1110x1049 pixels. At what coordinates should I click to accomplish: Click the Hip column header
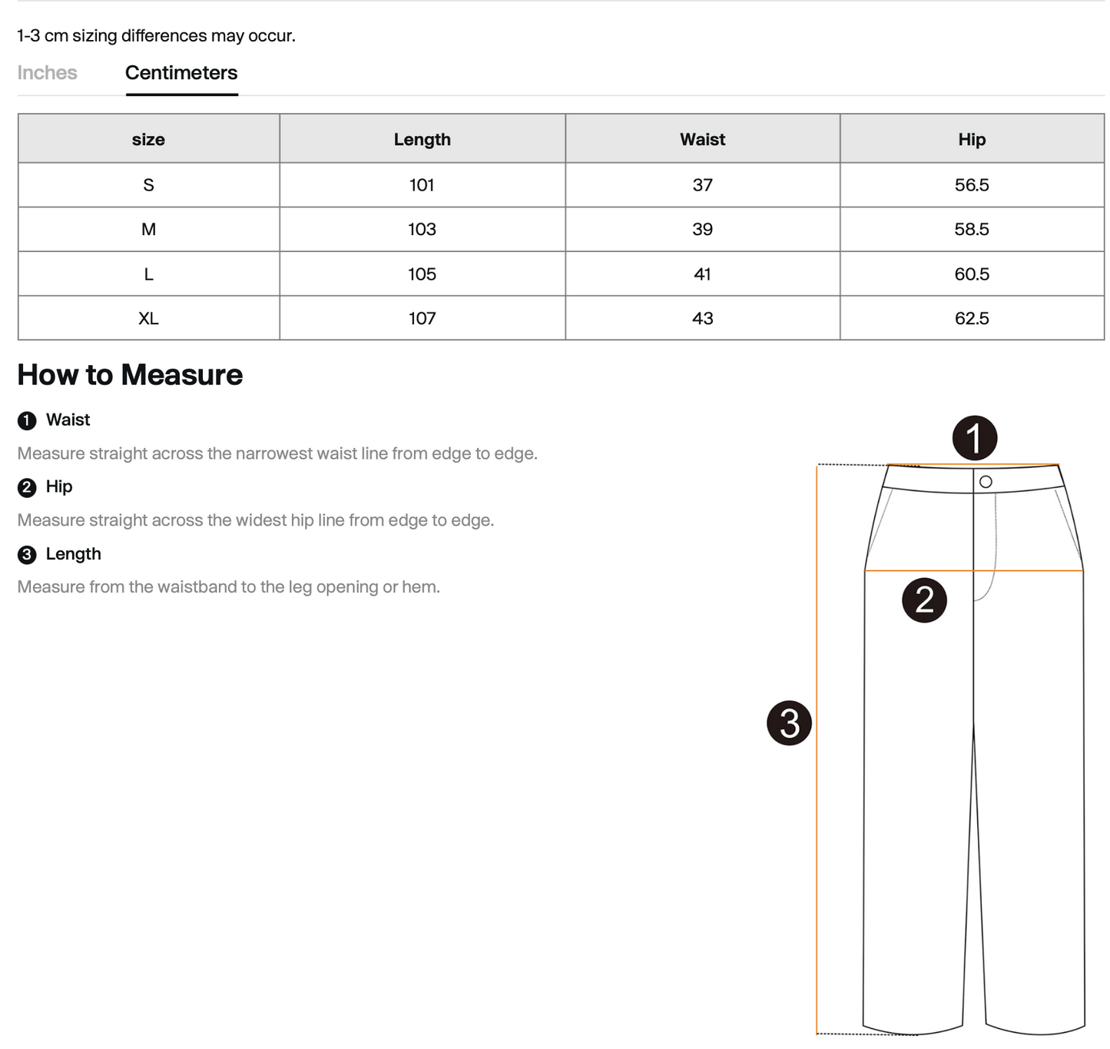point(972,139)
